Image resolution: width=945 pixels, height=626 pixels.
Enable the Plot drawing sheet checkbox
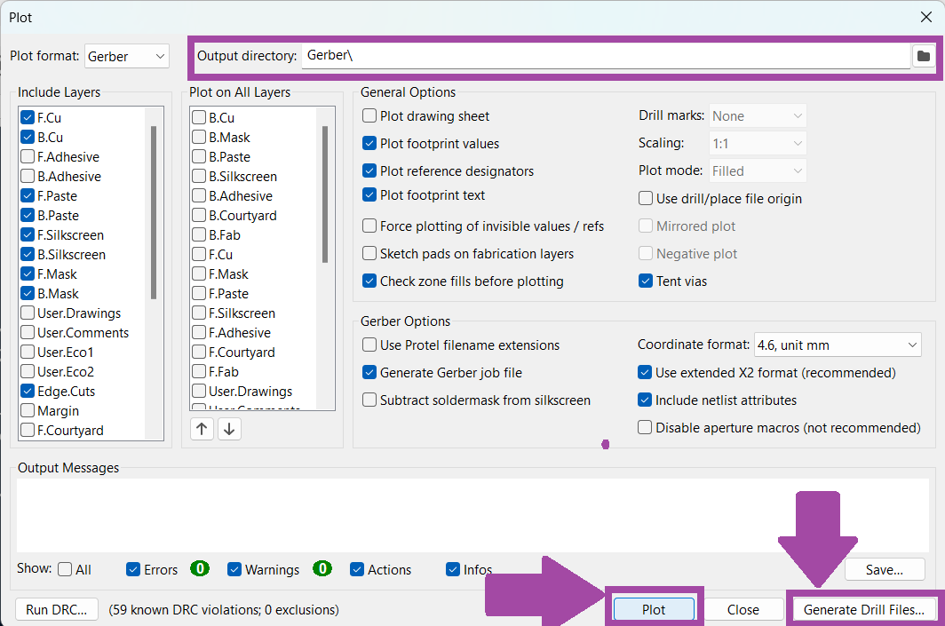point(369,116)
